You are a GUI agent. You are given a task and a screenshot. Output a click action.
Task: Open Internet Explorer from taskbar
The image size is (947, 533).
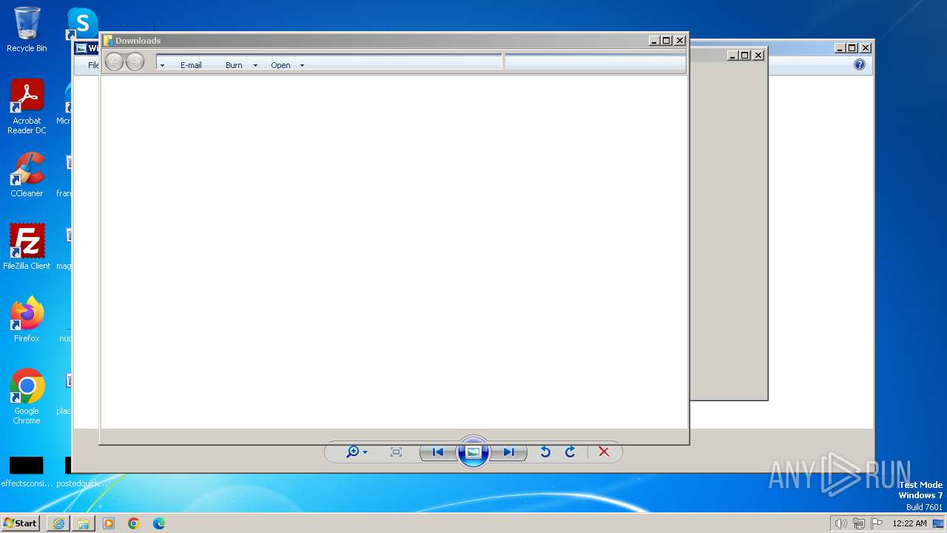(58, 523)
